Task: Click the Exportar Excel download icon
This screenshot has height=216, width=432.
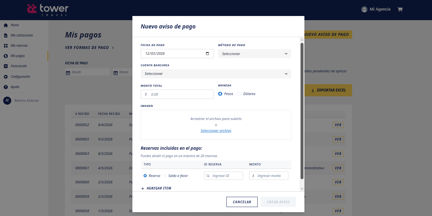Action: (x=313, y=91)
